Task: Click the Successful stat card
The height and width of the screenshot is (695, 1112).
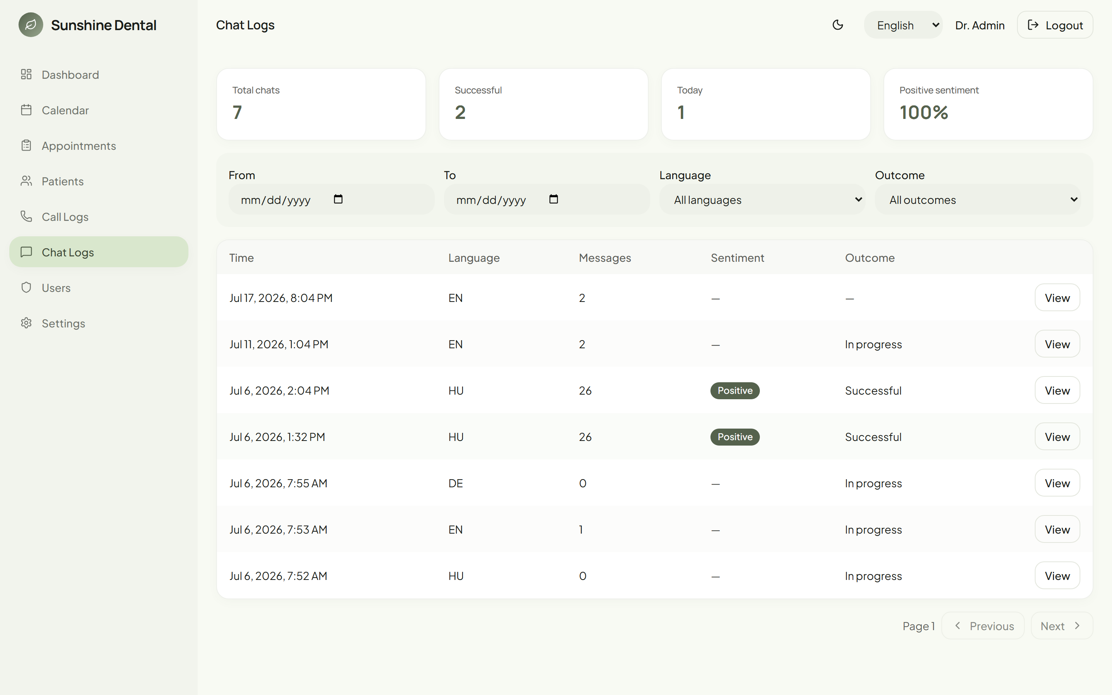Action: 544,104
